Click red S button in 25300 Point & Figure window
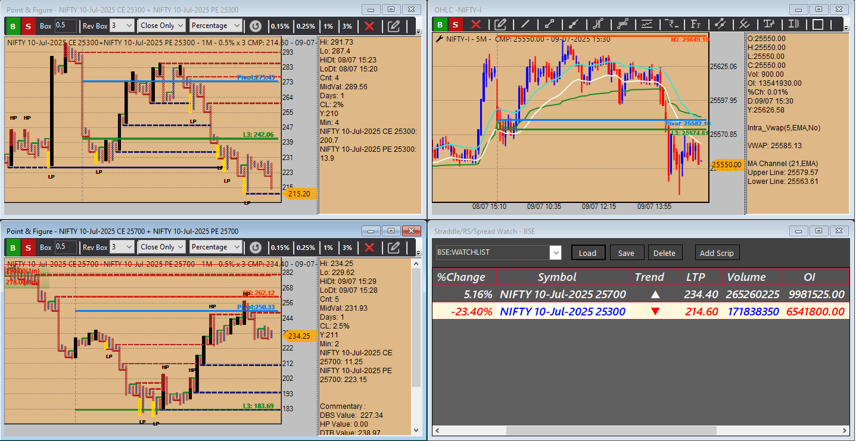 coord(27,26)
